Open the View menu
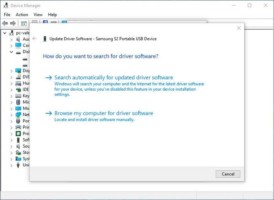 click(38, 14)
